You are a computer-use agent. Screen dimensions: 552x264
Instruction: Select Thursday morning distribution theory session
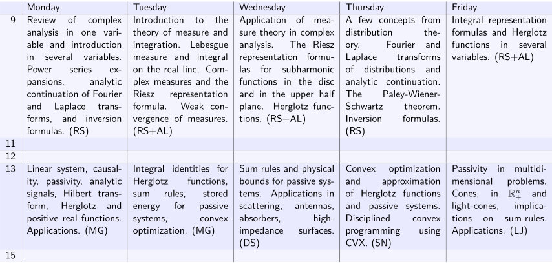(393, 76)
